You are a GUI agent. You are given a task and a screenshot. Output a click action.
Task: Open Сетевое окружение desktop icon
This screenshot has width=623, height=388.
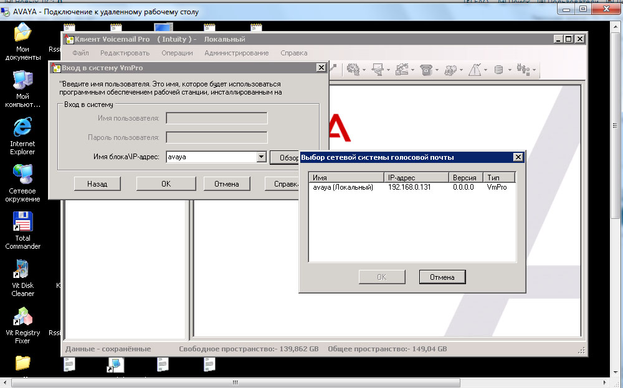(22, 183)
